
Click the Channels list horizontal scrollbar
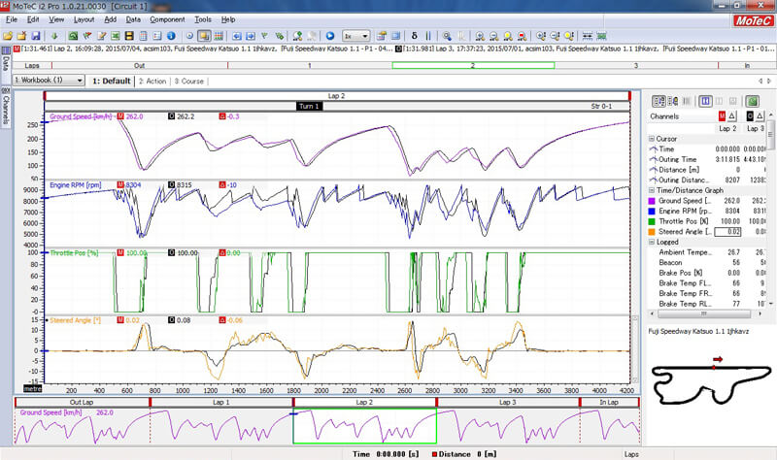703,313
